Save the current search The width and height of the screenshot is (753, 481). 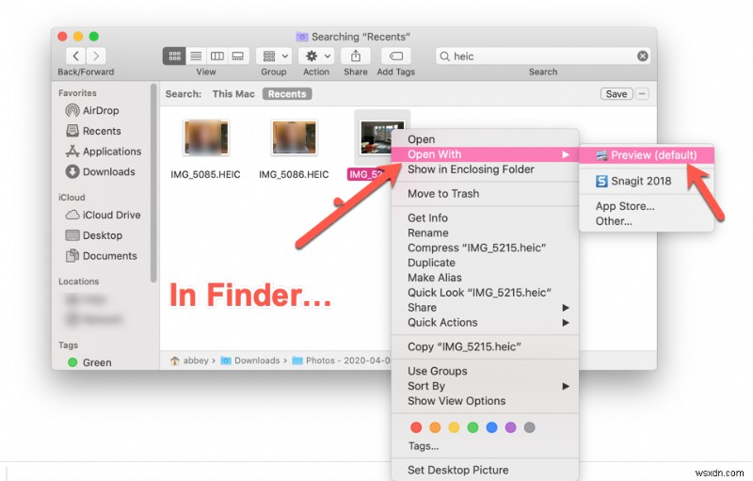[x=617, y=94]
